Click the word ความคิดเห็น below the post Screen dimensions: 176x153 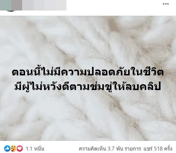[92, 149]
